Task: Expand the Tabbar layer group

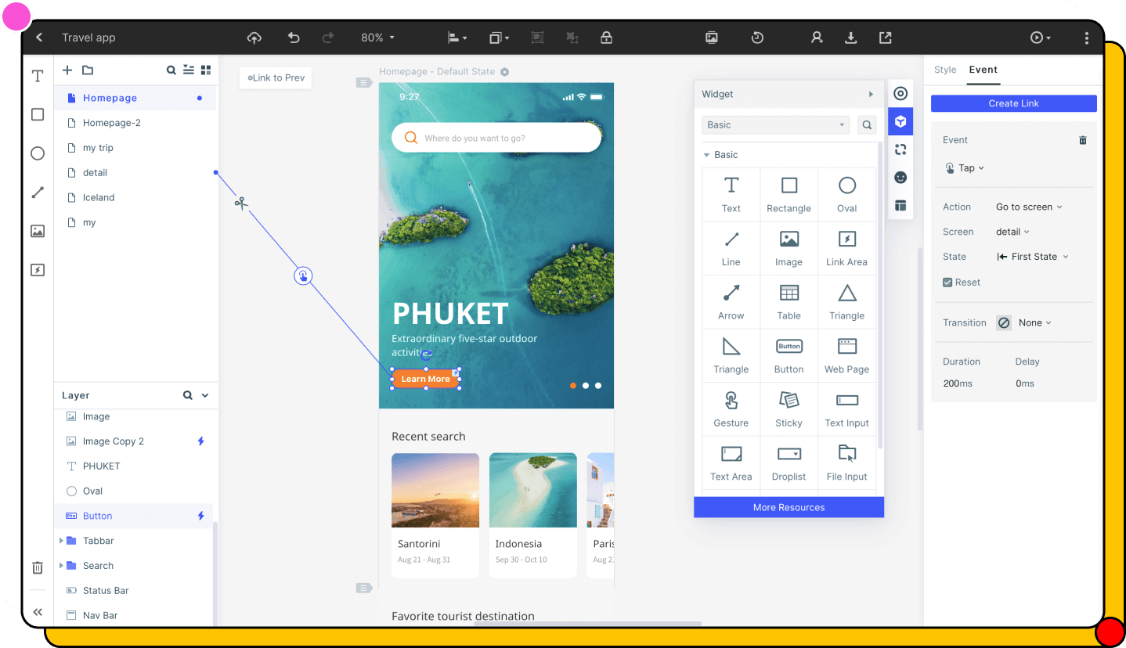Action: point(63,540)
